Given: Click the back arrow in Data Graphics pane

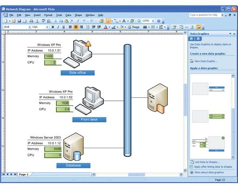Looking at the screenshot, I should pos(192,39).
